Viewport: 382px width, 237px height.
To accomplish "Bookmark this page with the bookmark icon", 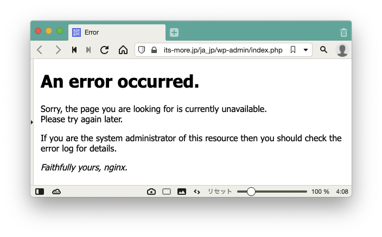I will [293, 50].
